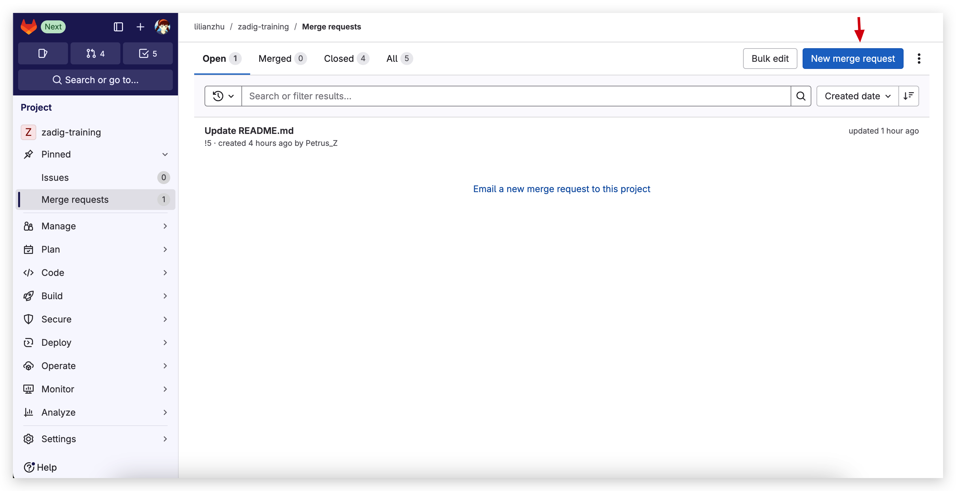Click the Secure shield icon
This screenshot has height=491, width=956.
pos(28,320)
